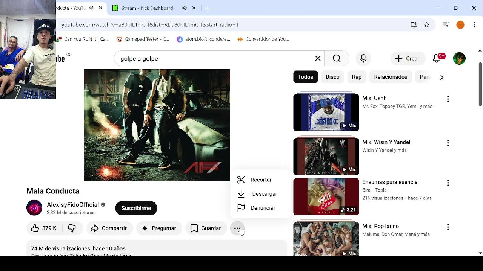This screenshot has width=483, height=271.
Task: Click the Preguntar button
Action: 159,228
